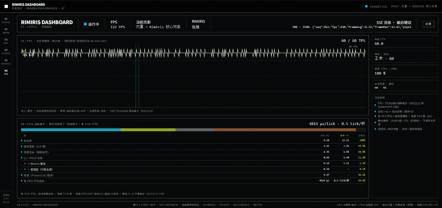442x208 pixels.
Task: Go to the 04 System section
Action: tap(6, 51)
